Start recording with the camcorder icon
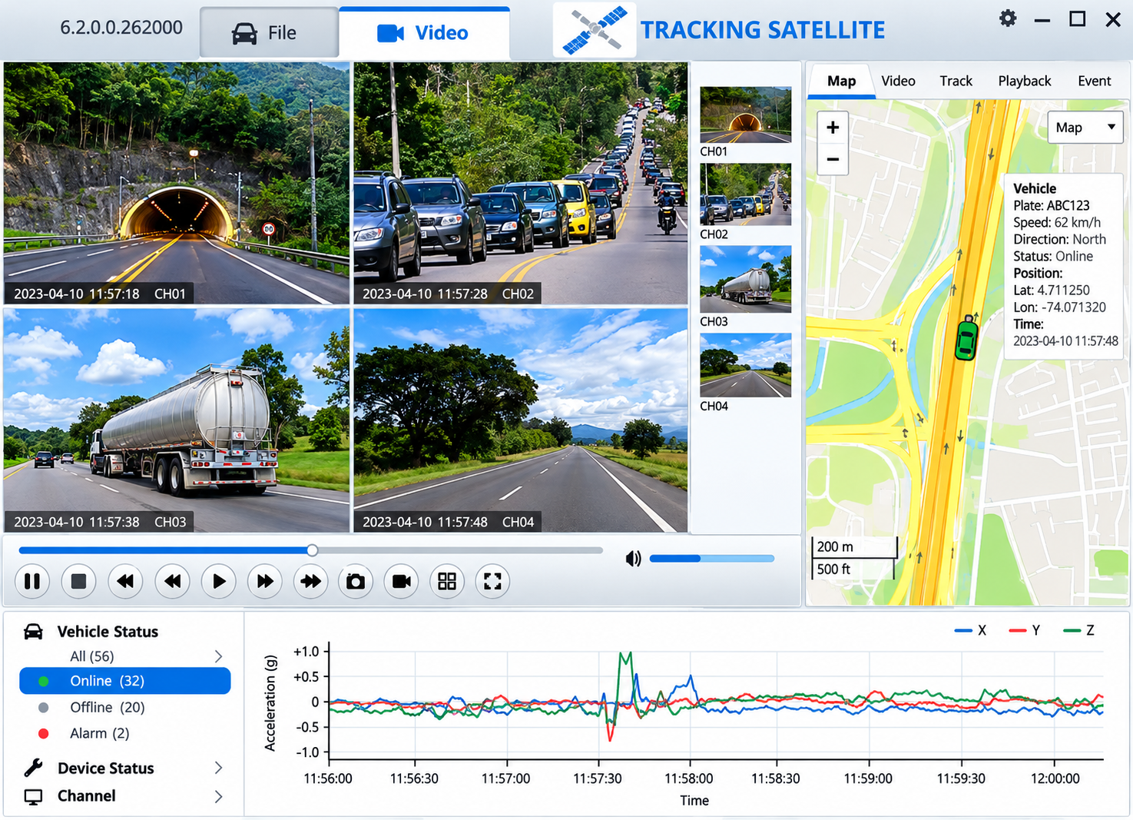Viewport: 1133px width, 820px height. [401, 581]
